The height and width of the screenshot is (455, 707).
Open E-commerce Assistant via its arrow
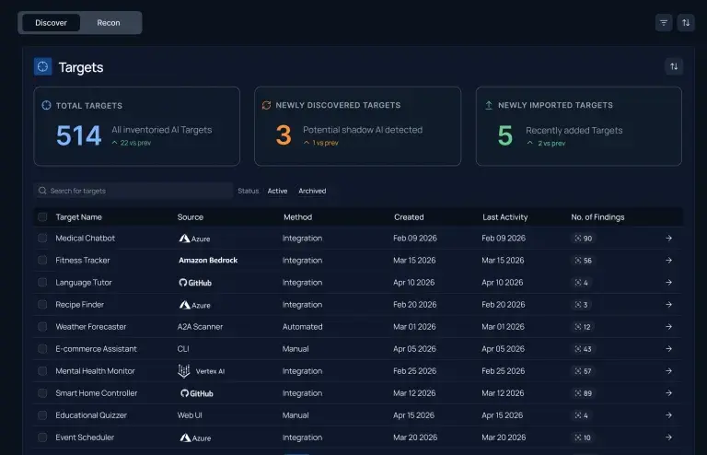coord(668,348)
